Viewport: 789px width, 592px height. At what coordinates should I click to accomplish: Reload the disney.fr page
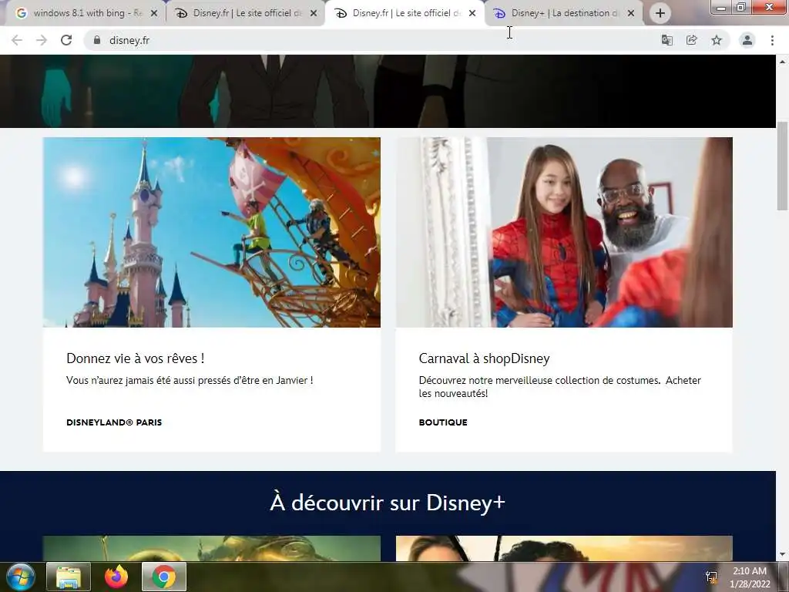(x=66, y=40)
